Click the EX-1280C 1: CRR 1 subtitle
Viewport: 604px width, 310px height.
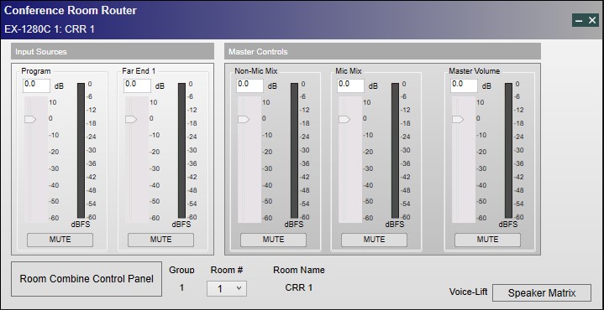point(50,29)
